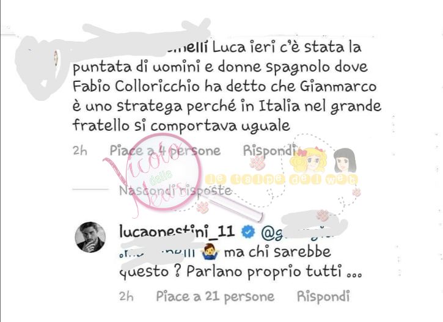The width and height of the screenshot is (443, 322).
Task: Click the dark-haired cartoon girl icon
Action: click(x=345, y=160)
